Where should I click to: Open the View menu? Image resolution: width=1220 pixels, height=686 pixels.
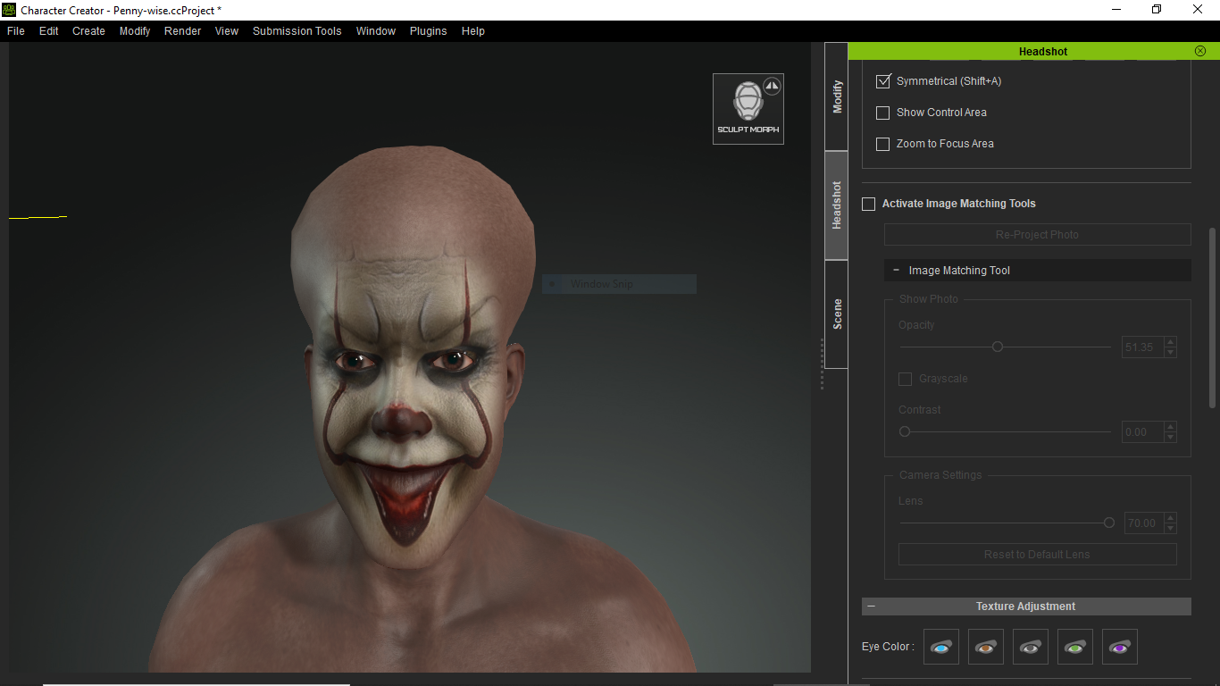click(227, 30)
